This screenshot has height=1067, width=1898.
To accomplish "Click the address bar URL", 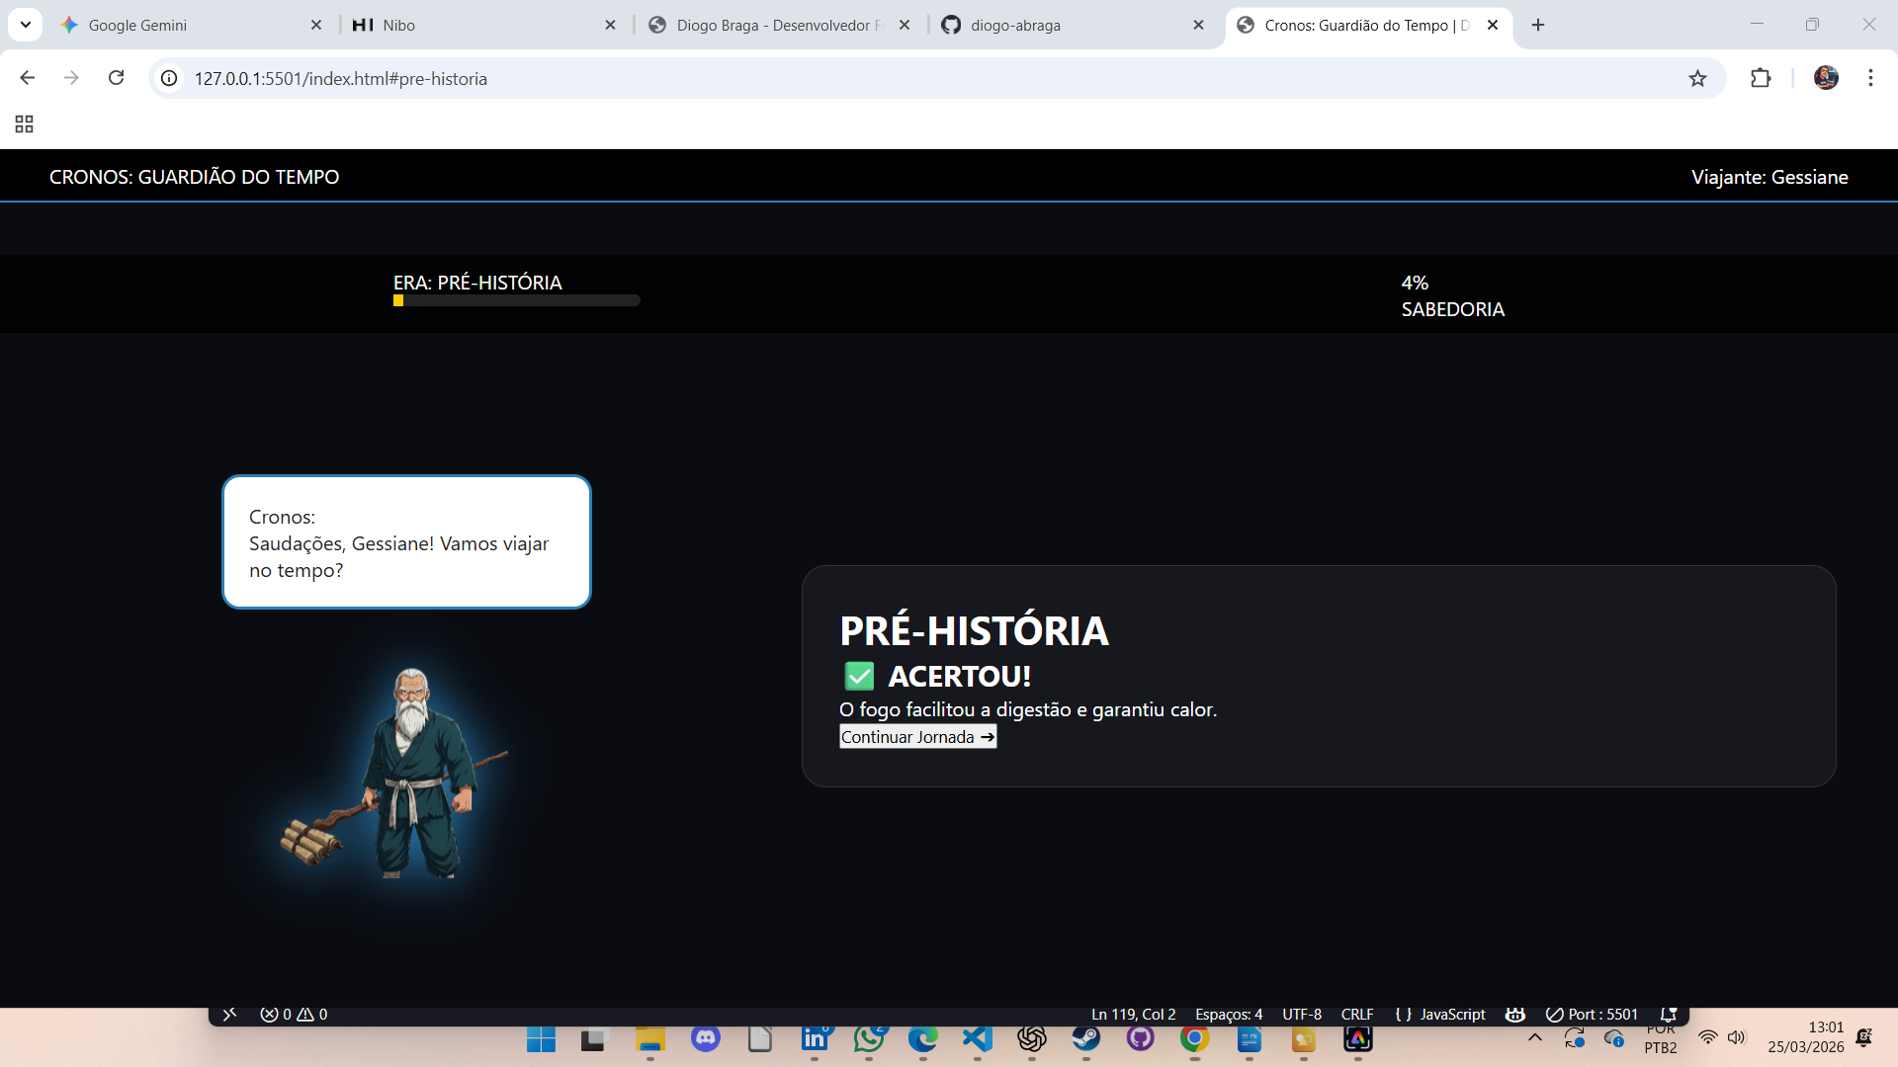I will point(340,79).
